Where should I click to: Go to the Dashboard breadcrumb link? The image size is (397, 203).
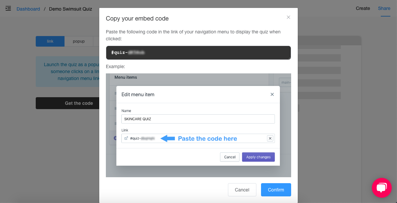(28, 9)
